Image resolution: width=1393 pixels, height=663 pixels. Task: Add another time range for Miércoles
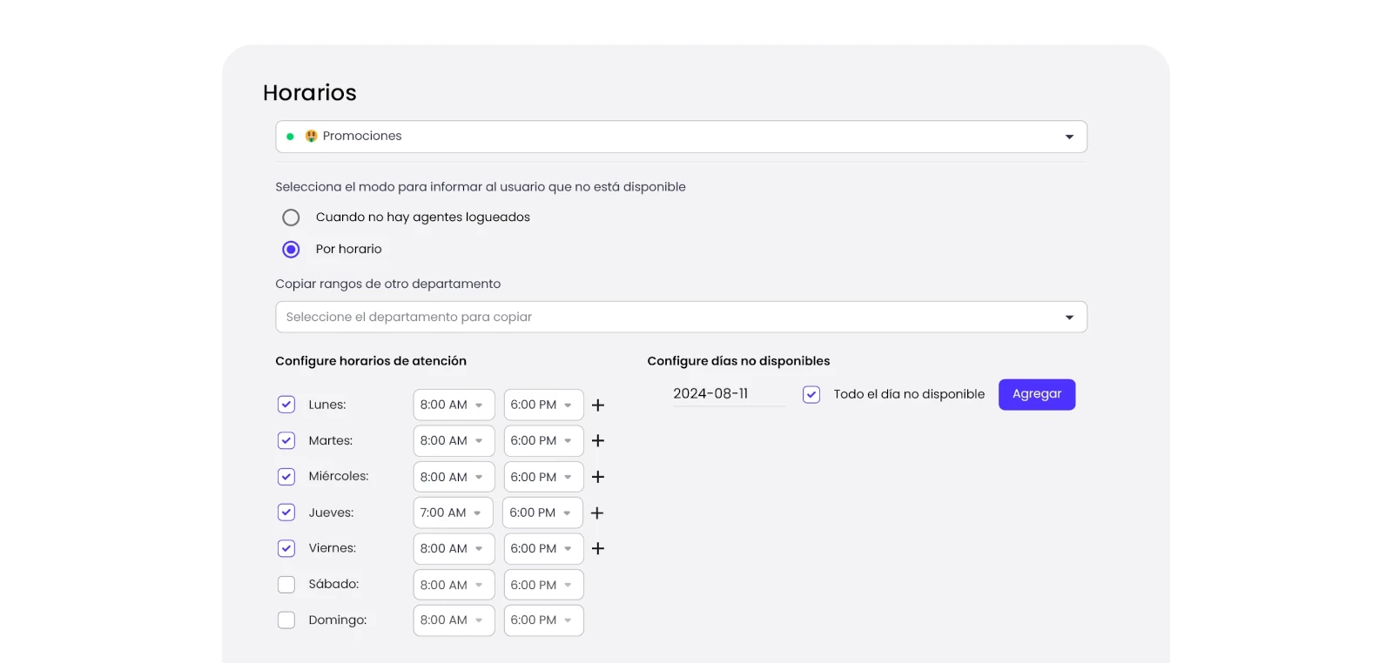(598, 477)
